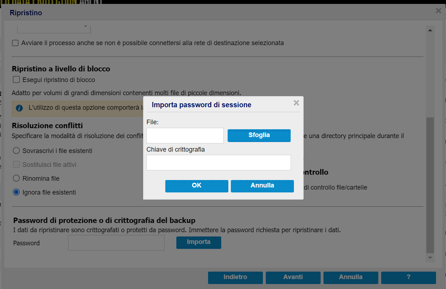Click the scrollbar up arrow

pos(430,31)
